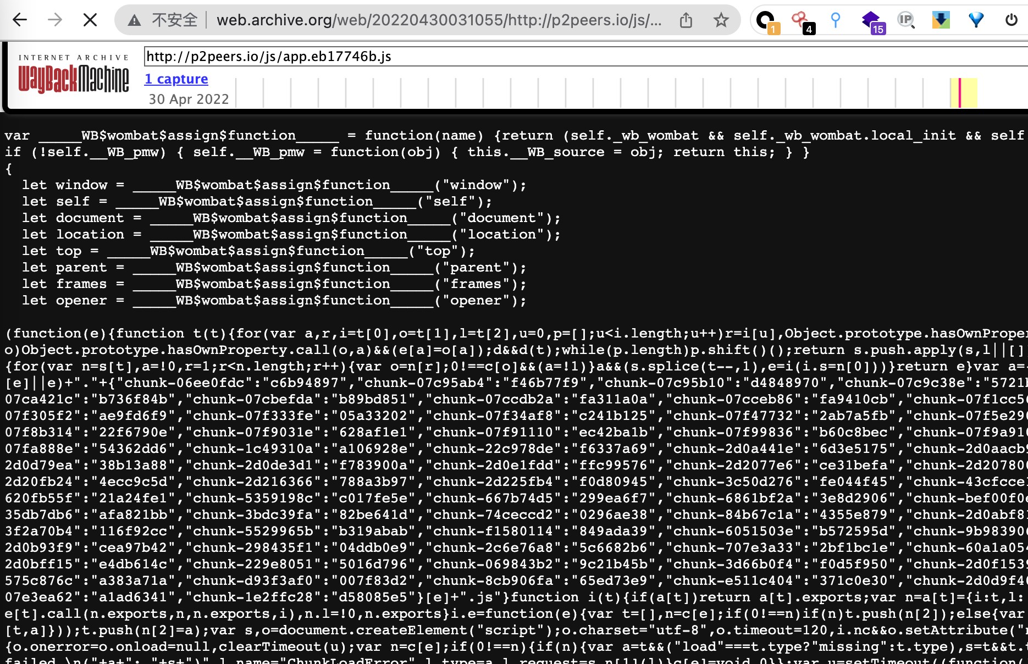Open the IP lookup extension
Image resolution: width=1028 pixels, height=664 pixels.
(906, 20)
